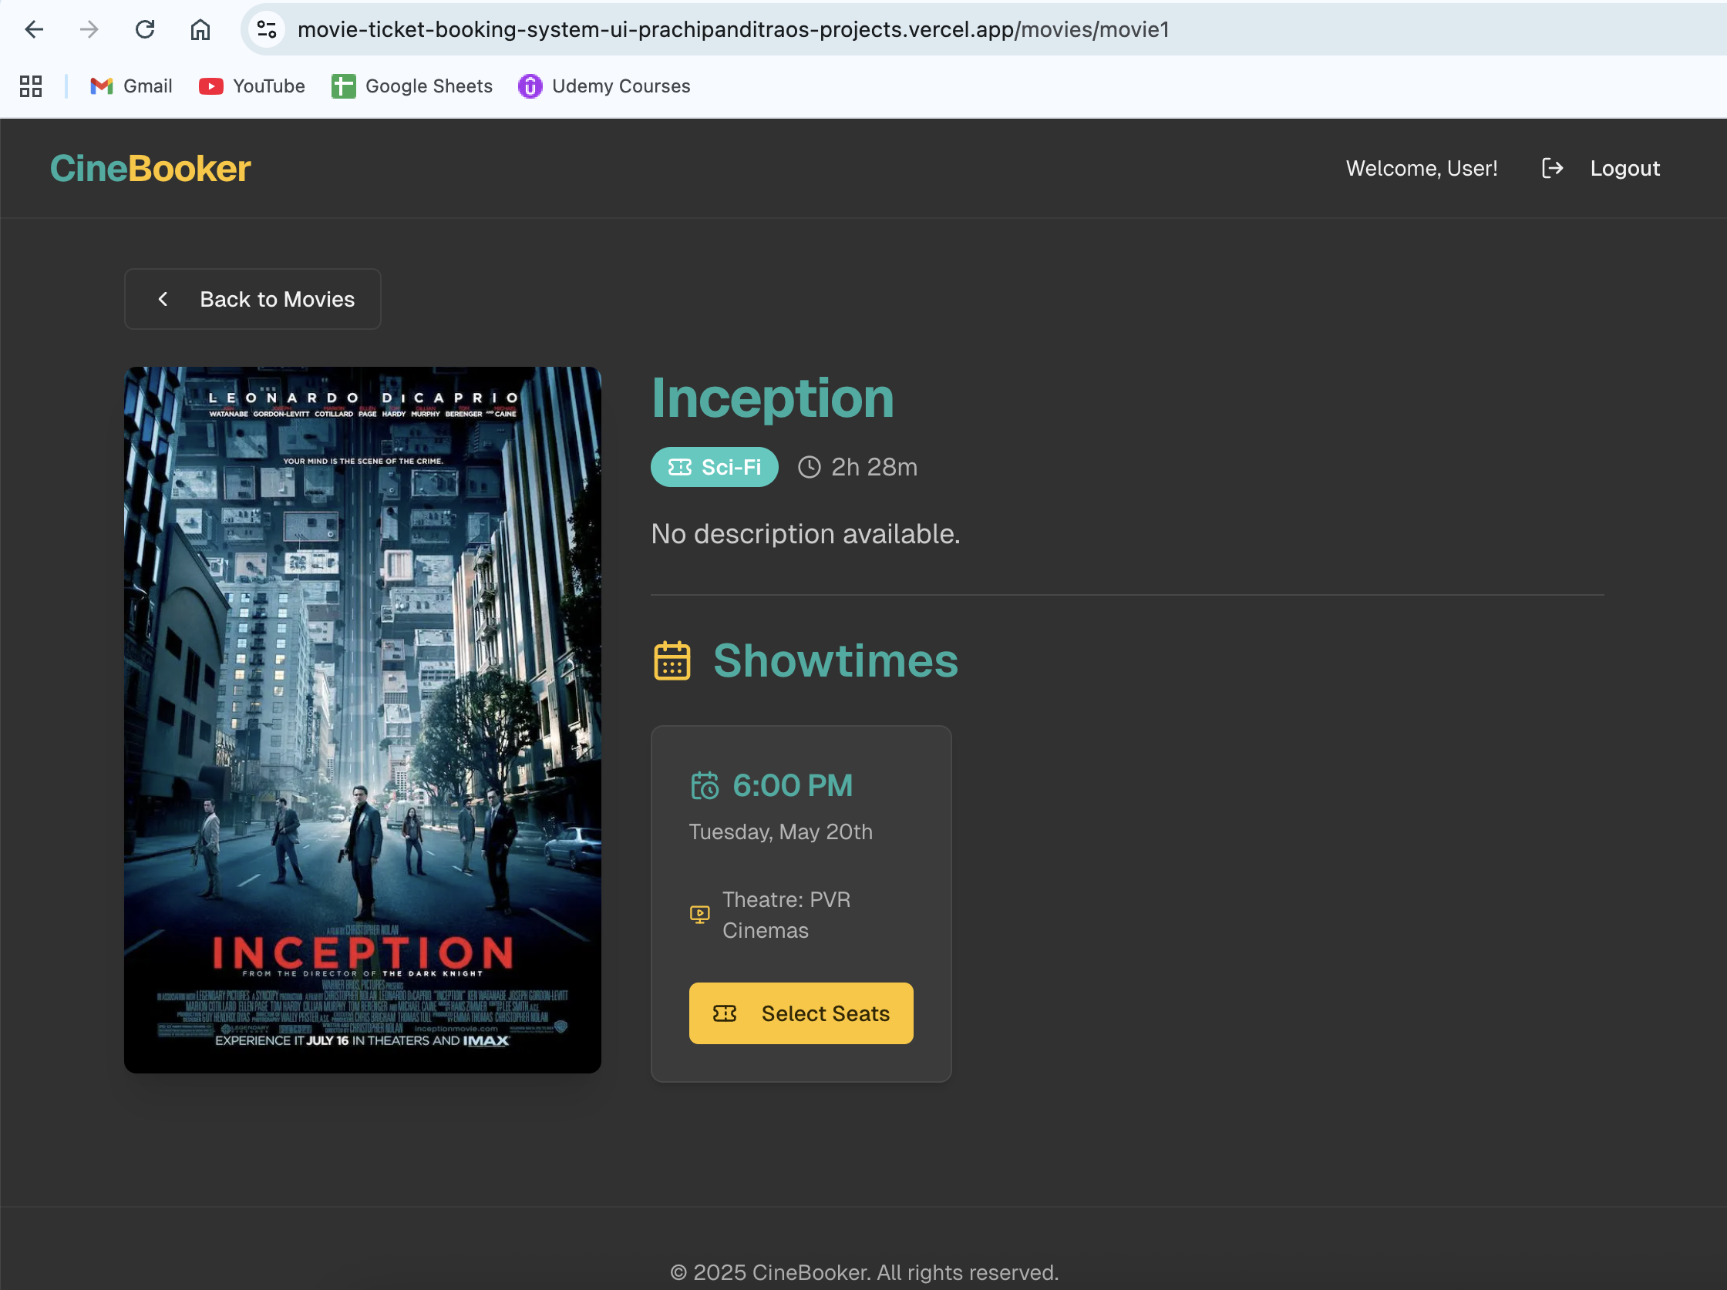Click the Welcome, User! text

click(1422, 169)
